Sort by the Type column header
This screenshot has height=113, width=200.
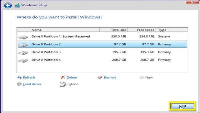[172, 30]
